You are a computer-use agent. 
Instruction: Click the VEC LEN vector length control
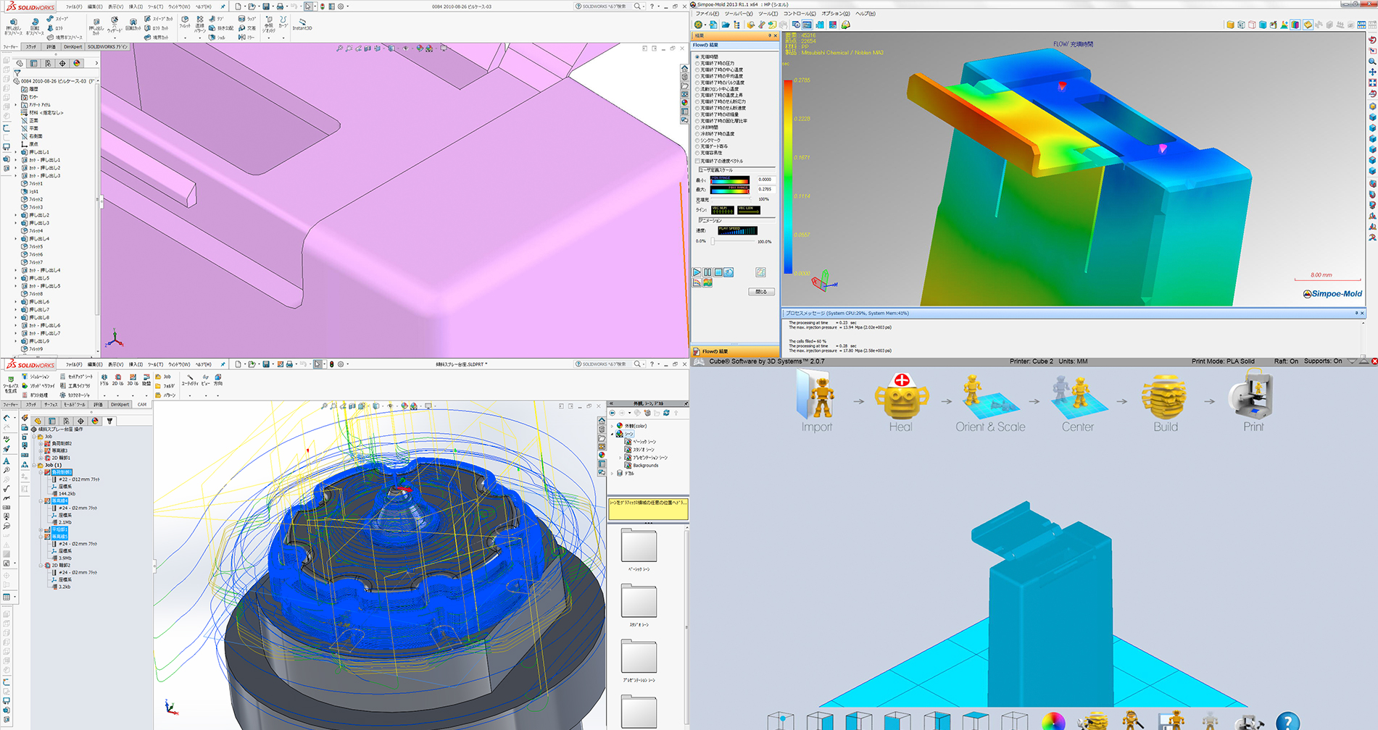pos(748,210)
